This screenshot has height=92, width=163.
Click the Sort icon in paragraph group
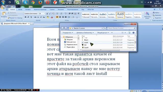[x=75, y=14]
